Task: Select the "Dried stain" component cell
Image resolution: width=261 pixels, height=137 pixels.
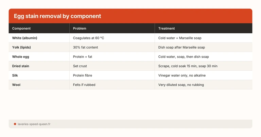Action: (21, 66)
